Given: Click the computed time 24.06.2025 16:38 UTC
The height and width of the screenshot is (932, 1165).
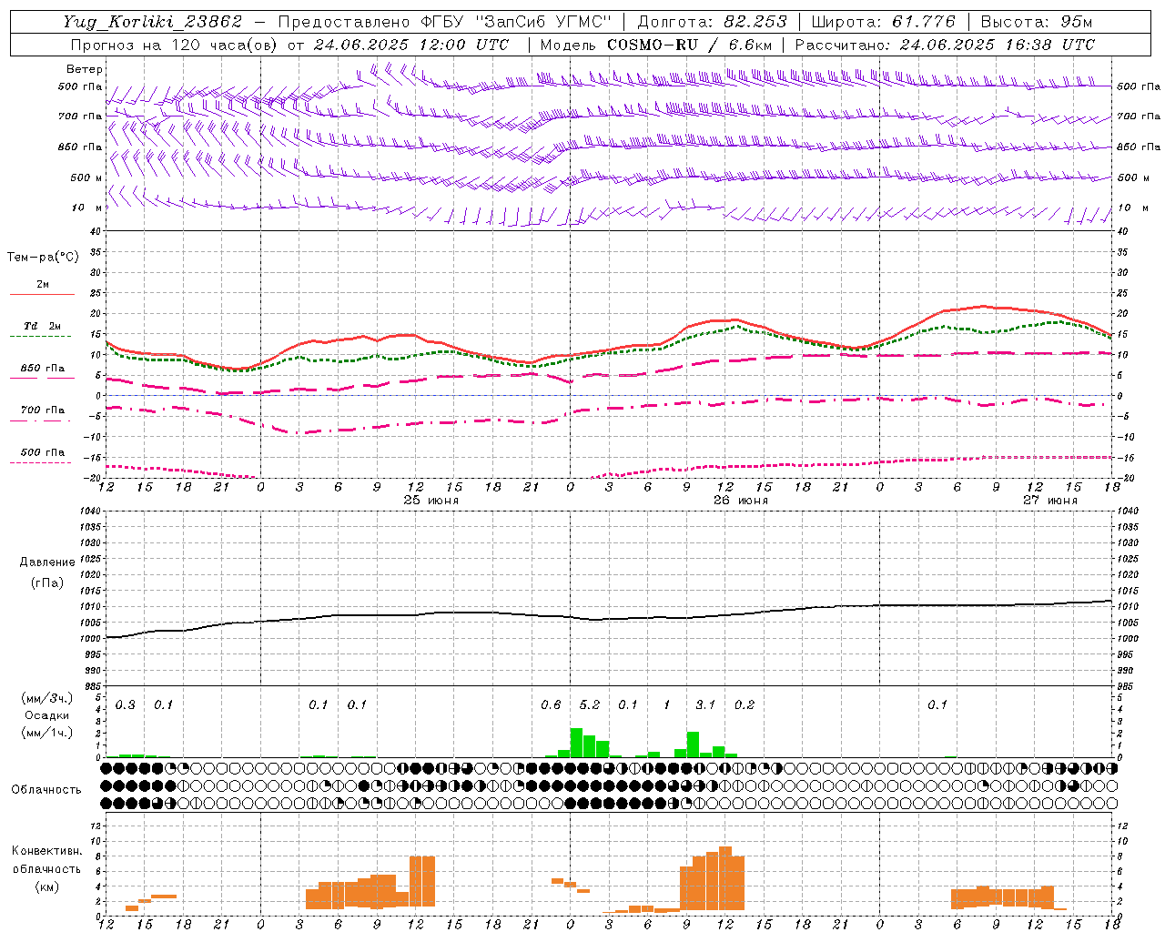Looking at the screenshot, I should [x=998, y=45].
